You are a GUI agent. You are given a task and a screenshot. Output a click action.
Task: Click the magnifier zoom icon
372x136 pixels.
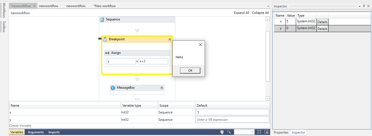pos(229,132)
